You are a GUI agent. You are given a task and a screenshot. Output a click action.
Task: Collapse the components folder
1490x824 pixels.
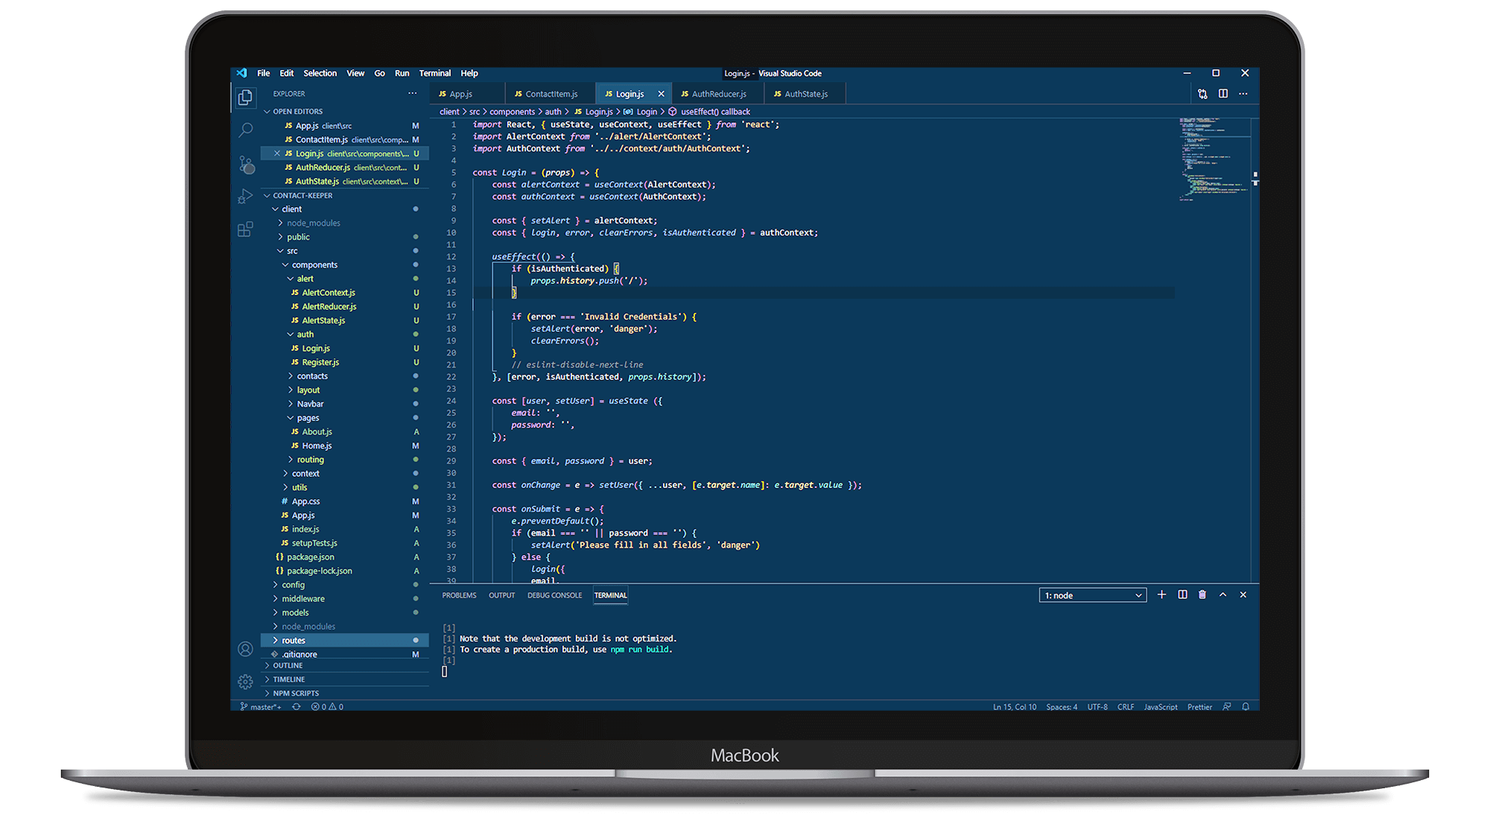[x=344, y=265]
